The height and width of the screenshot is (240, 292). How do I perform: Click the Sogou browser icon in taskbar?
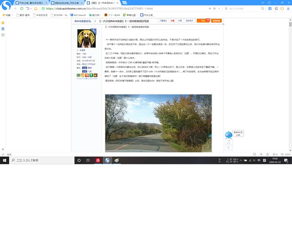coord(107,160)
